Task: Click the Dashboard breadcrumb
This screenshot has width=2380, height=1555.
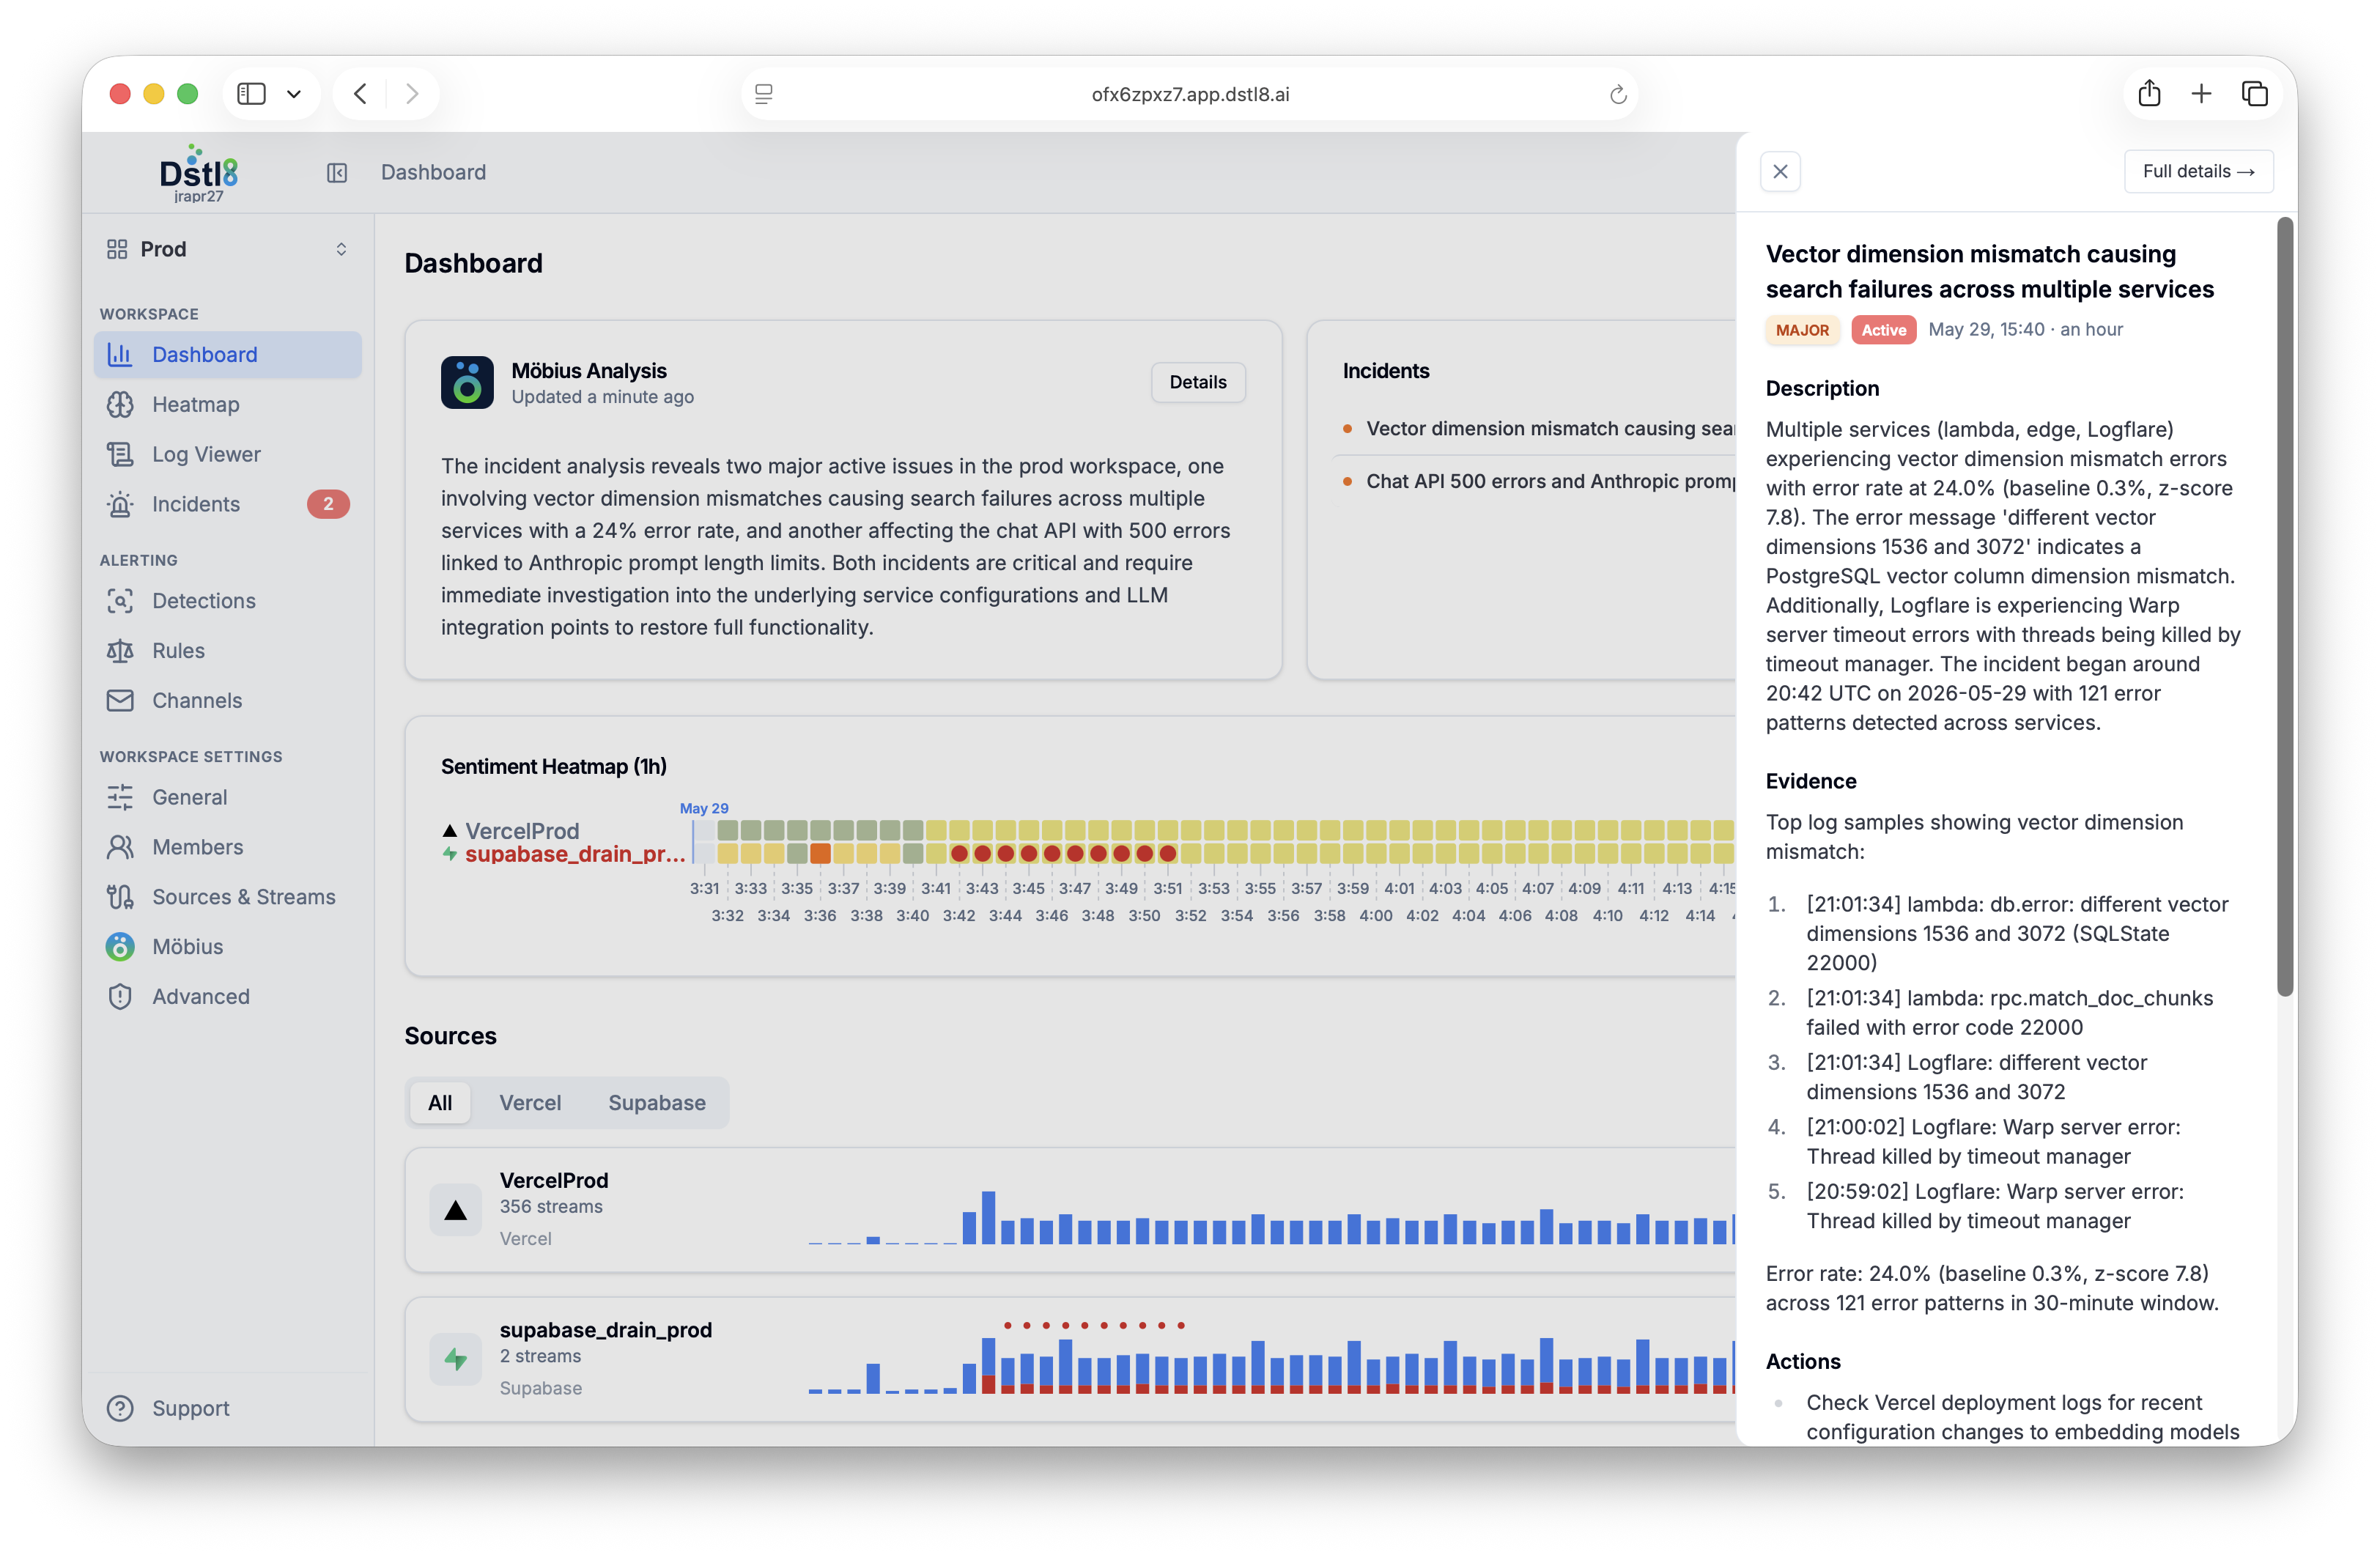Action: [x=433, y=173]
